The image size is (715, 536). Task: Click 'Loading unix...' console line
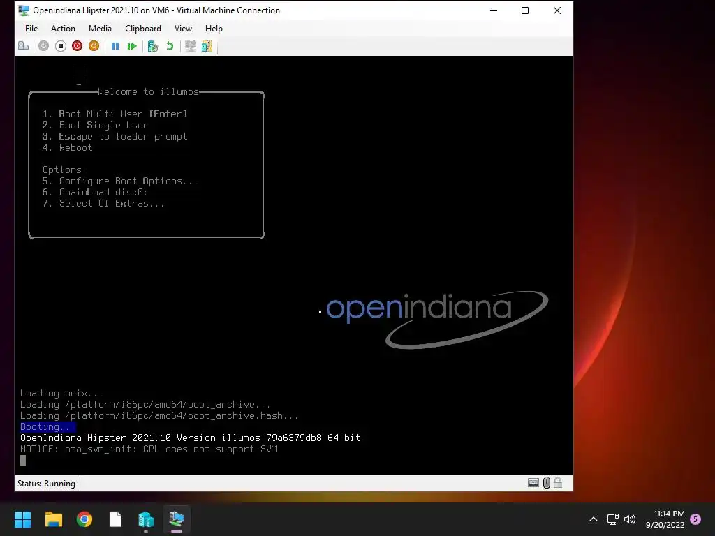click(x=61, y=394)
